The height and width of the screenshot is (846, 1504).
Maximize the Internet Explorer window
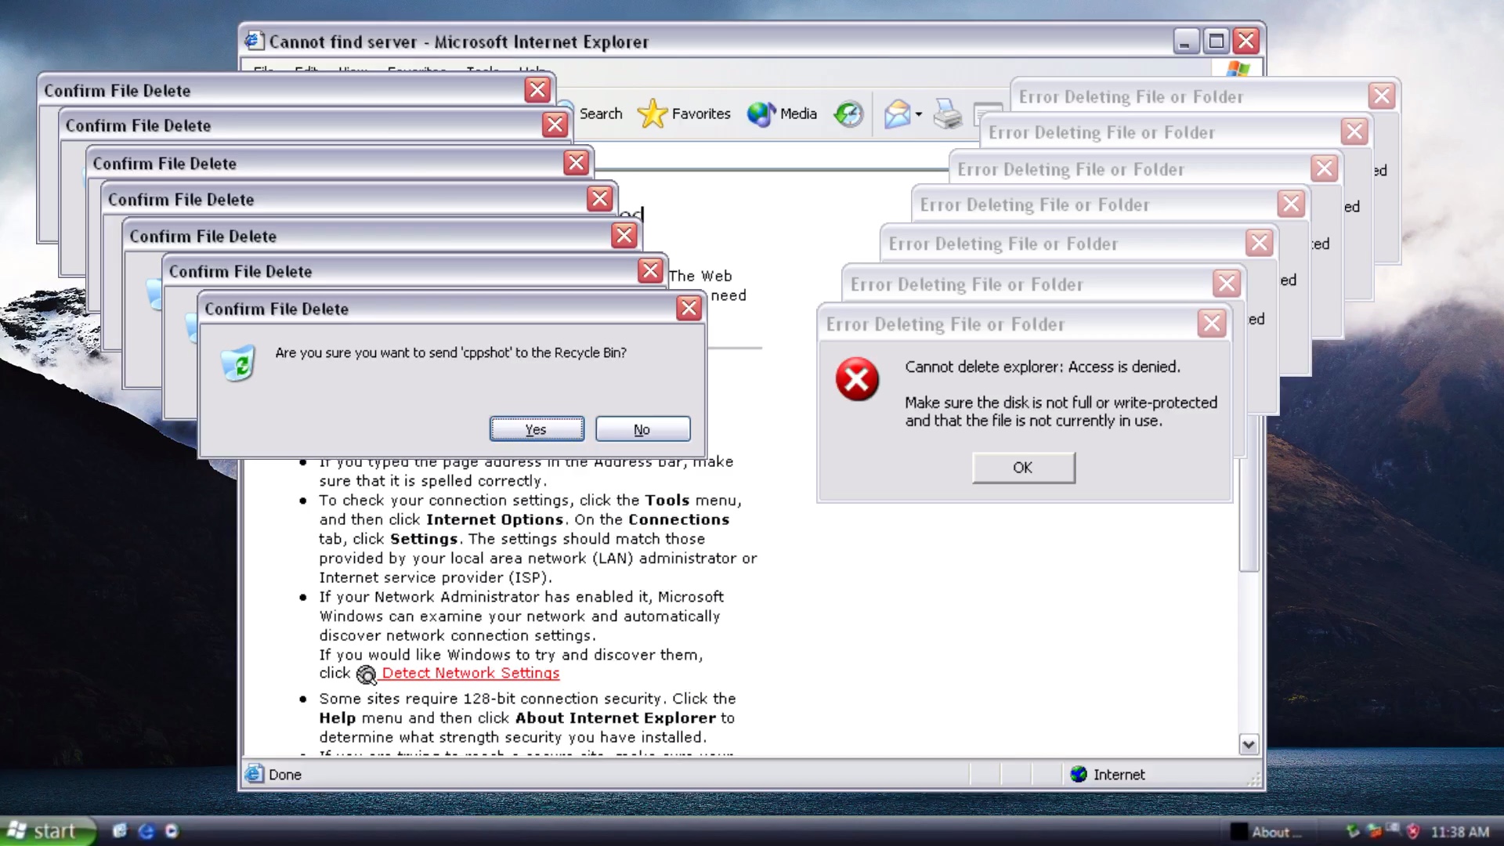point(1216,41)
